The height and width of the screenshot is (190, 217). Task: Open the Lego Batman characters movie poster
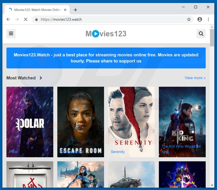182,175
